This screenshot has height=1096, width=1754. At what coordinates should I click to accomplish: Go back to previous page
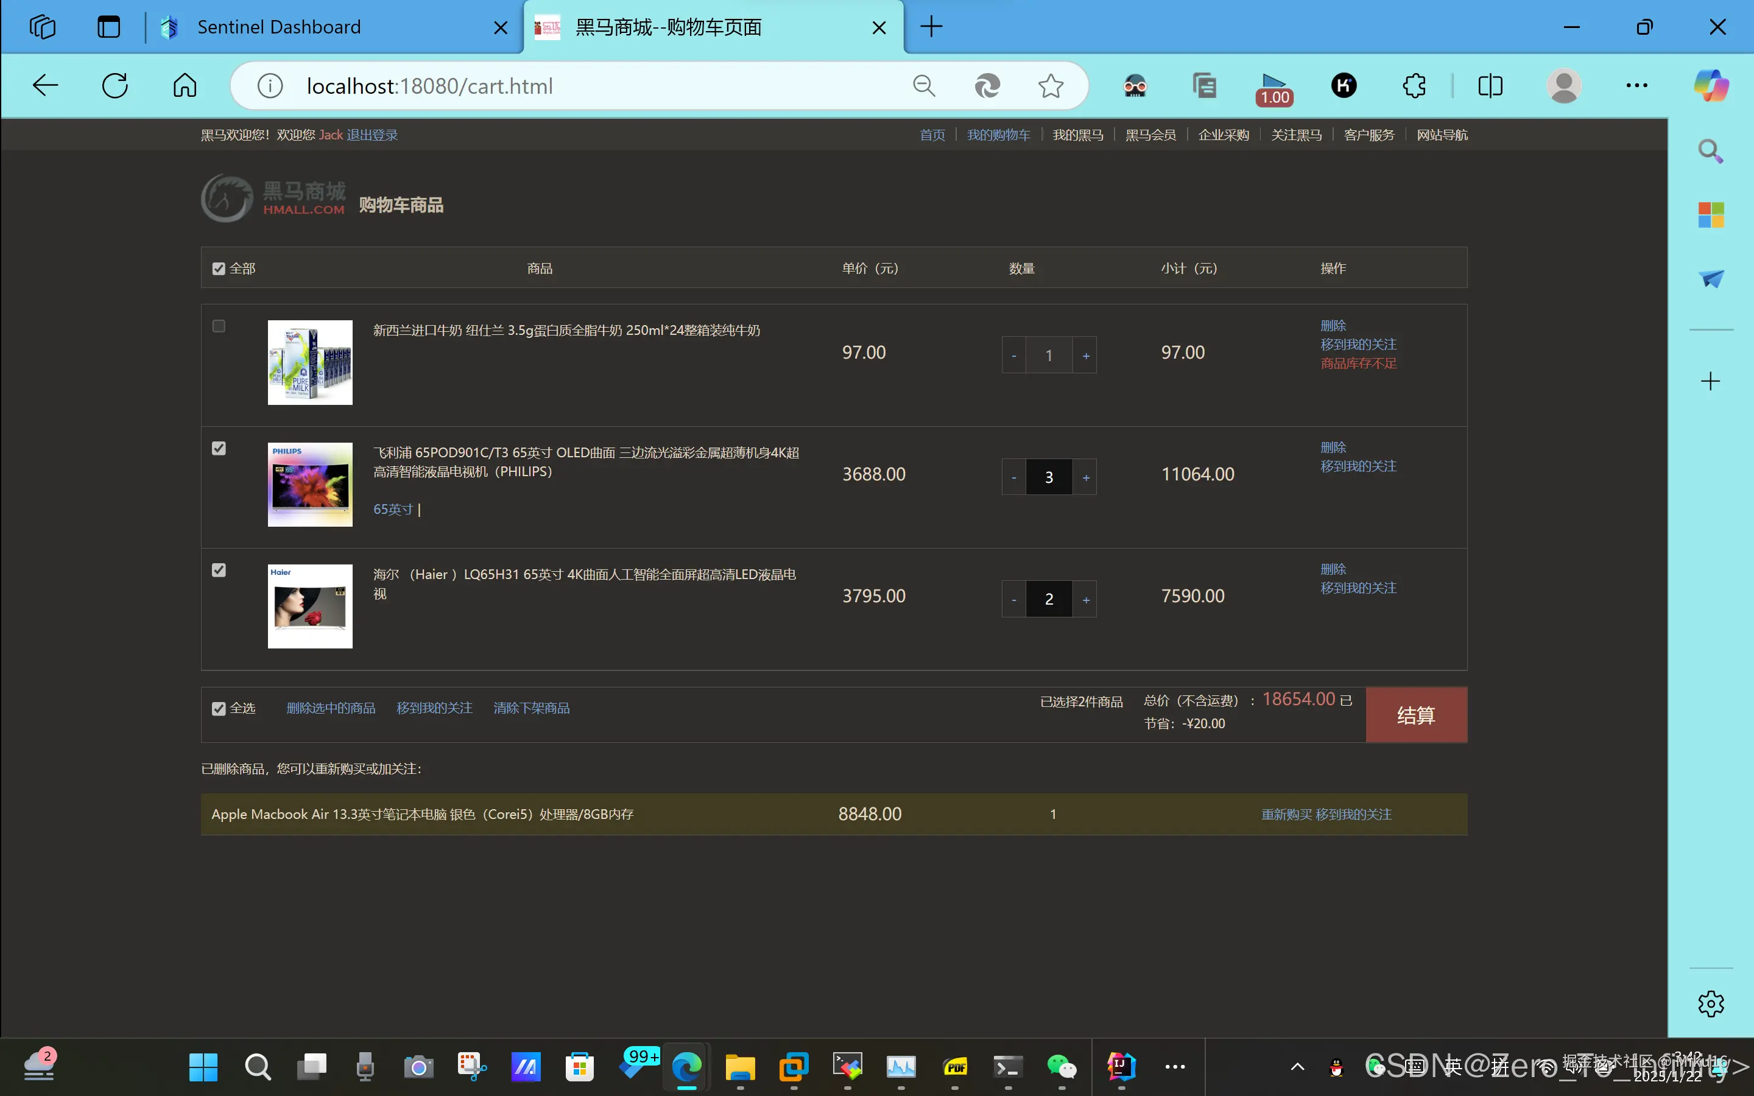tap(45, 85)
